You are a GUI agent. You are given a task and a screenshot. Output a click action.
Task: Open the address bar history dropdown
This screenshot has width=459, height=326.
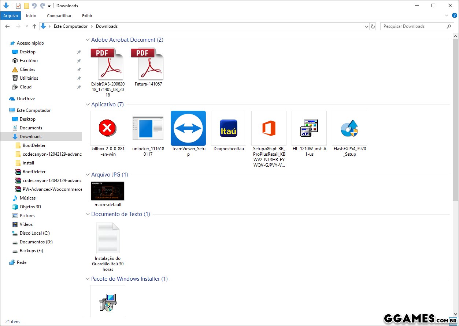pos(367,26)
